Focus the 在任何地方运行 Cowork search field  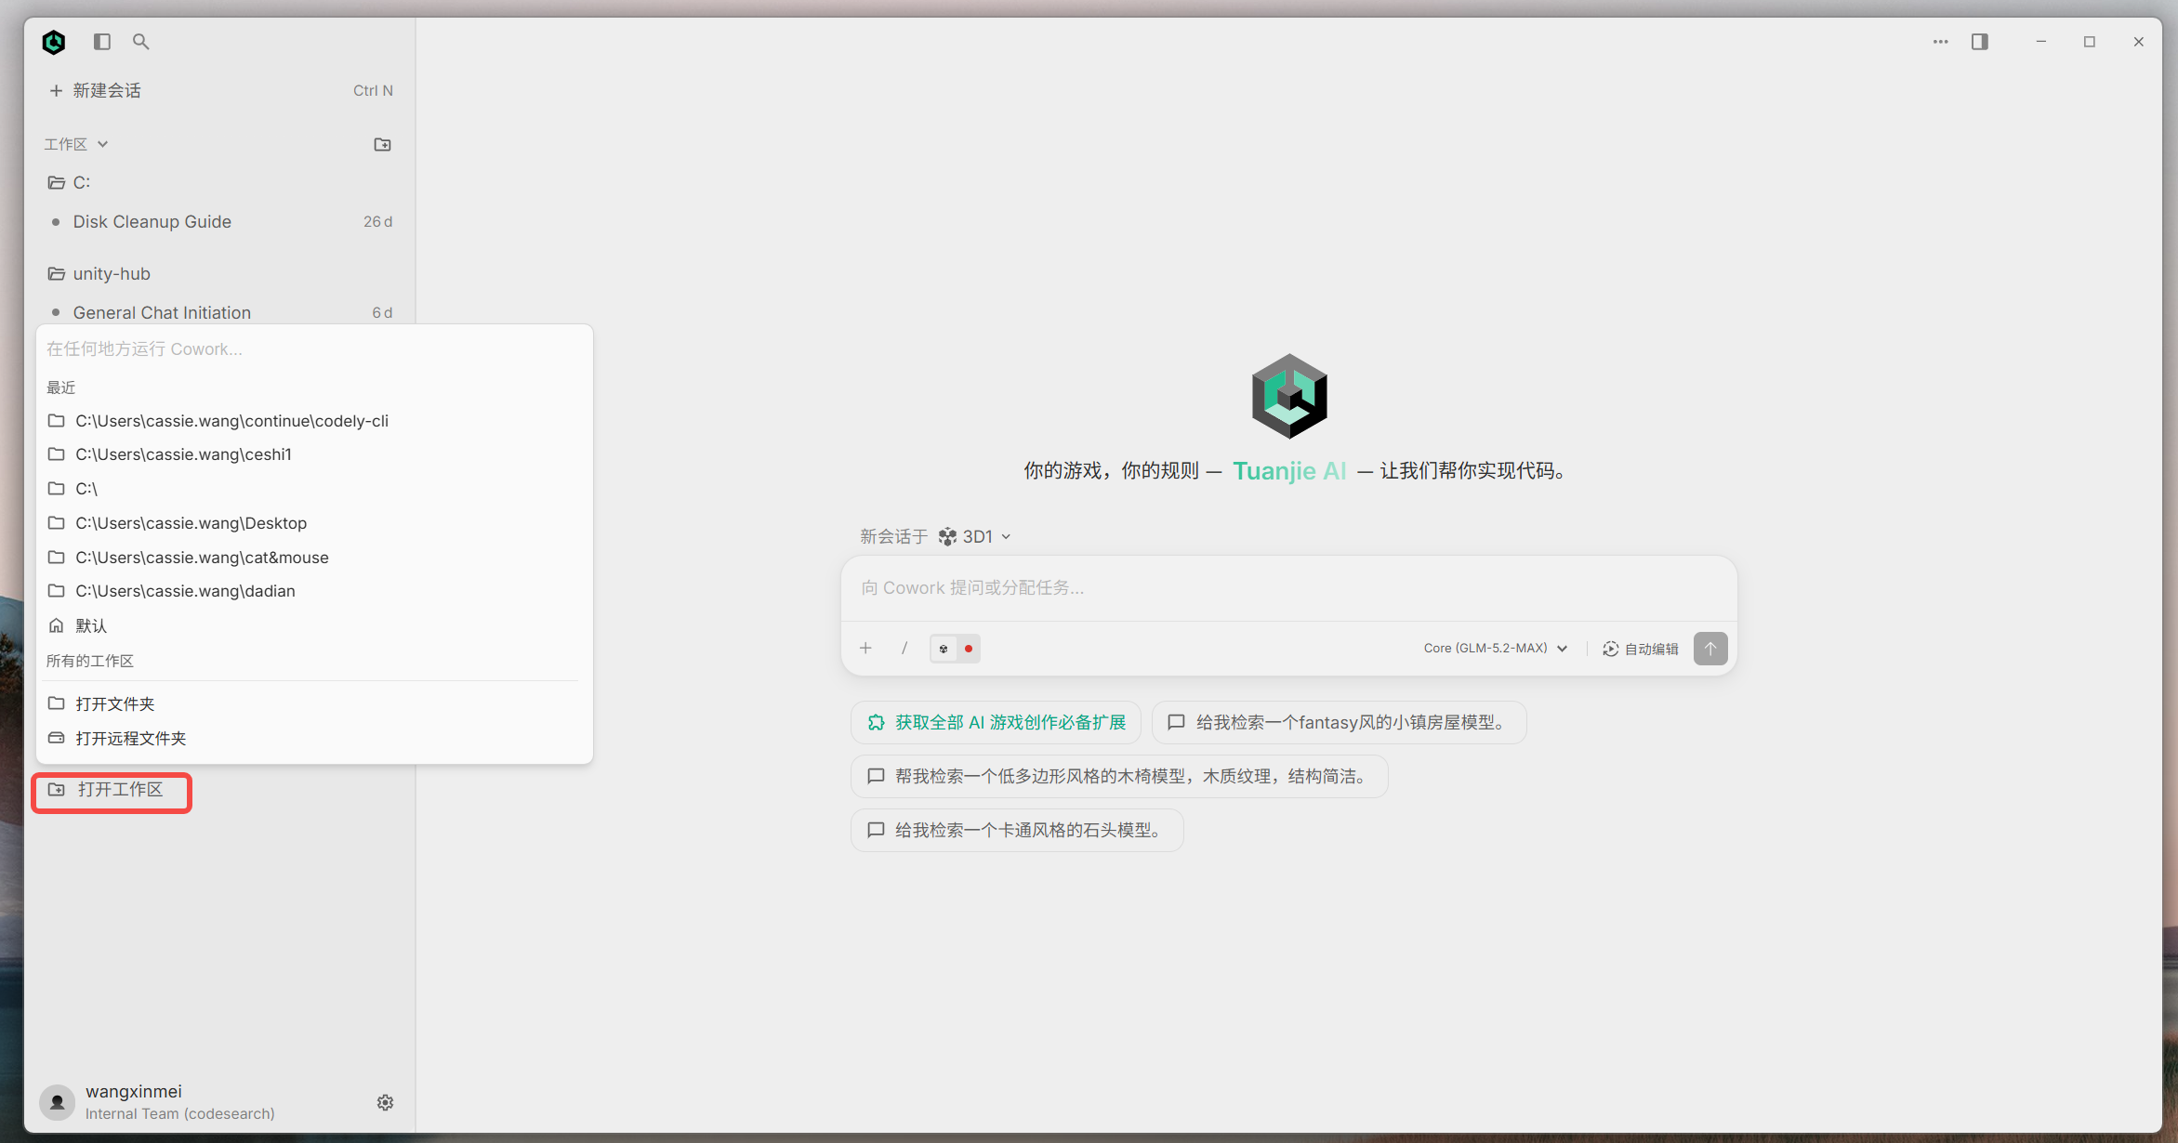[314, 348]
